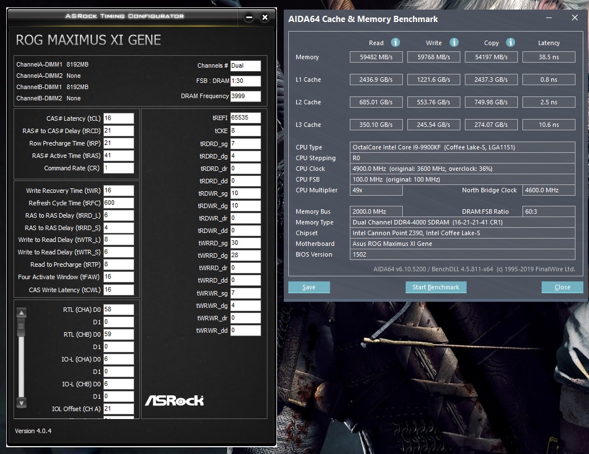Click the tWTR_S value field

118,252
